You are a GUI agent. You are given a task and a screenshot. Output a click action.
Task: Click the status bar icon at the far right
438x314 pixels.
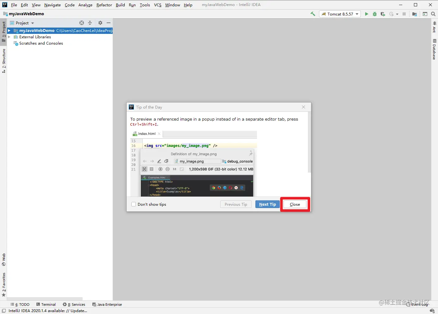coord(432,311)
